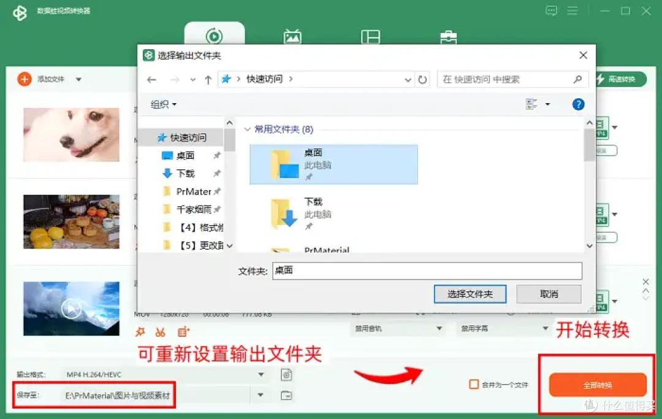Select the 桌面 folder in file list
Image resolution: width=662 pixels, height=419 pixels.
pos(333,164)
